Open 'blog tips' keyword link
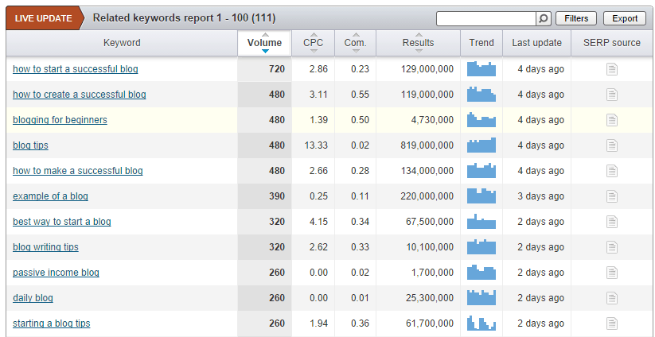655x337 pixels. coord(30,145)
